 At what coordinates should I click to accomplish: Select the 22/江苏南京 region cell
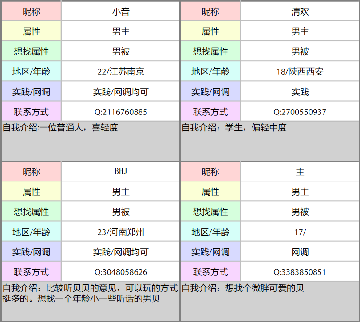(x=120, y=71)
